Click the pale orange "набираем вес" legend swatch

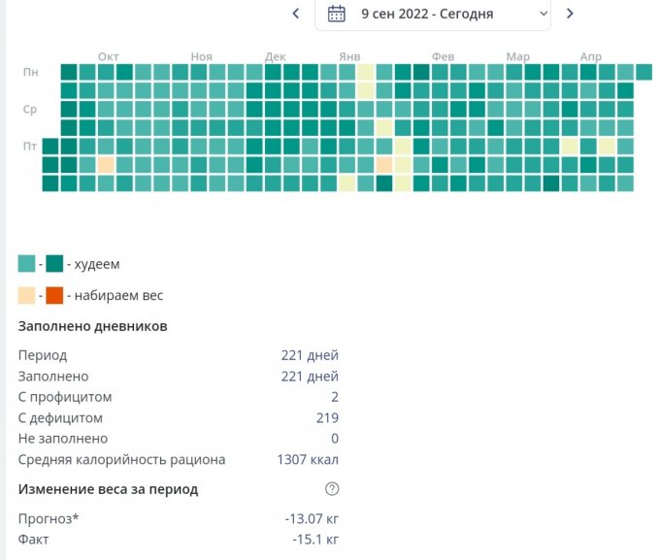[x=27, y=295]
